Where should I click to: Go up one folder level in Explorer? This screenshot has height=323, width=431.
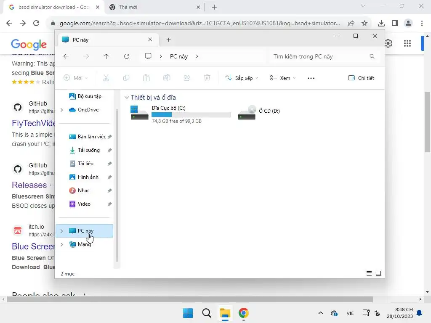pyautogui.click(x=106, y=56)
